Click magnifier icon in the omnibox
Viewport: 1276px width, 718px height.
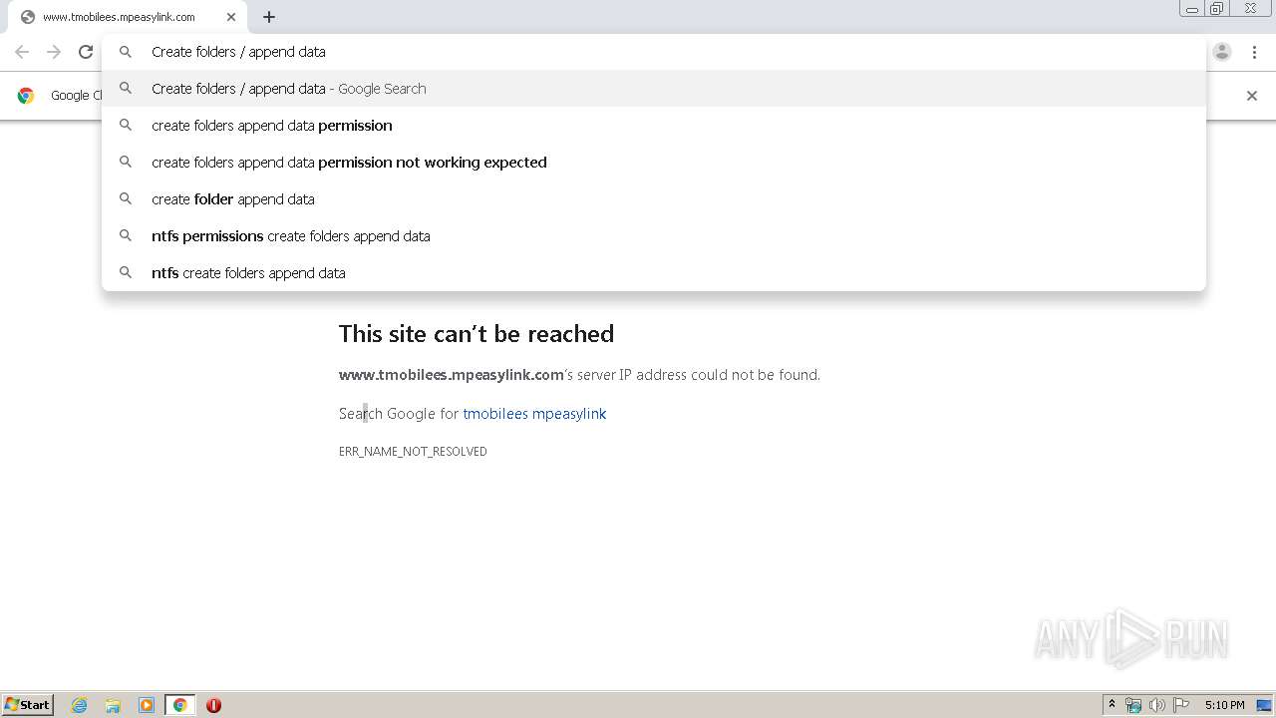[126, 52]
